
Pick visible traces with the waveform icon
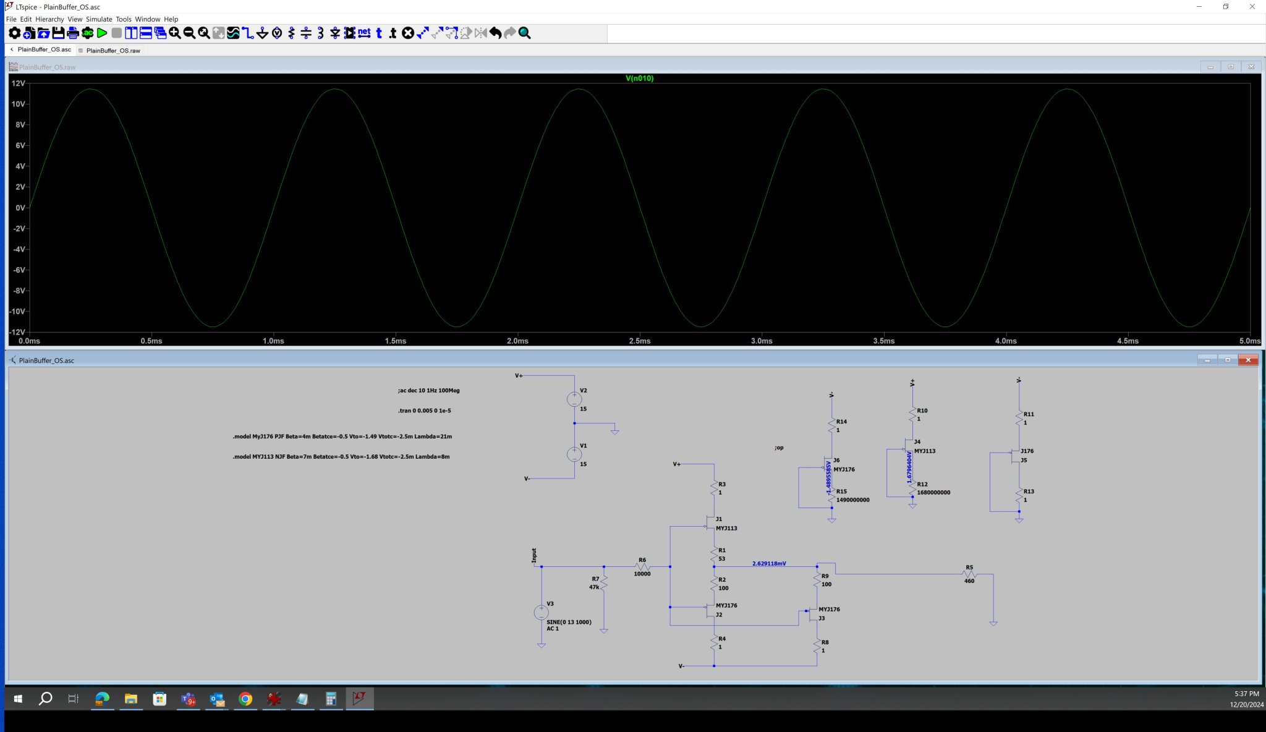[233, 33]
